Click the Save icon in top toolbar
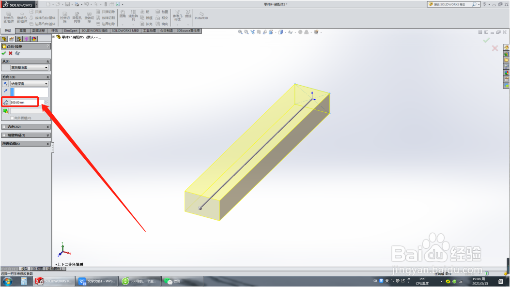This screenshot has width=510, height=287. tap(67, 4)
